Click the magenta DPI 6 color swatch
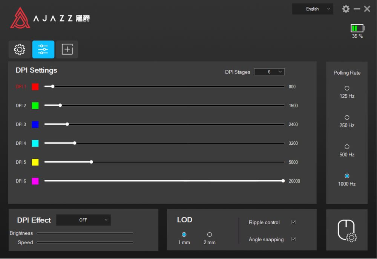Image resolution: width=377 pixels, height=259 pixels. tap(35, 181)
